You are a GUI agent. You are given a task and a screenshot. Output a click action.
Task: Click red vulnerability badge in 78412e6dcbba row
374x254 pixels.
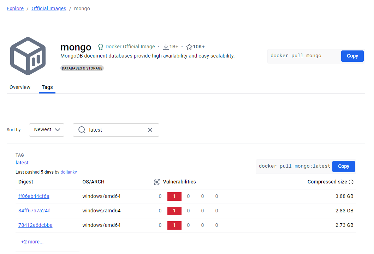(x=174, y=225)
